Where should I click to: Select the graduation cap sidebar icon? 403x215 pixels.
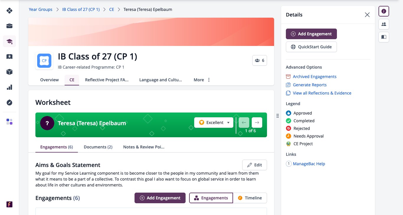coord(9,41)
